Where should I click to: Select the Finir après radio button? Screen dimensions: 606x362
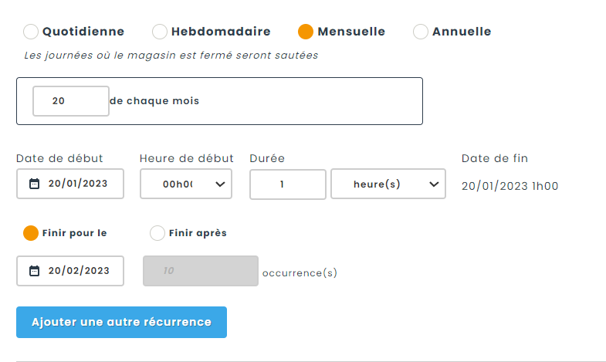(x=157, y=232)
